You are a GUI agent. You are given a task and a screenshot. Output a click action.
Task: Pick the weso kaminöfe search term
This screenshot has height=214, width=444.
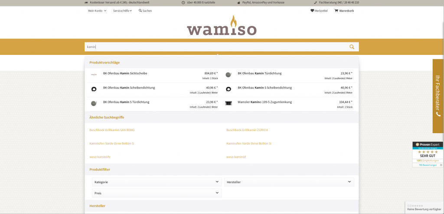(100, 157)
